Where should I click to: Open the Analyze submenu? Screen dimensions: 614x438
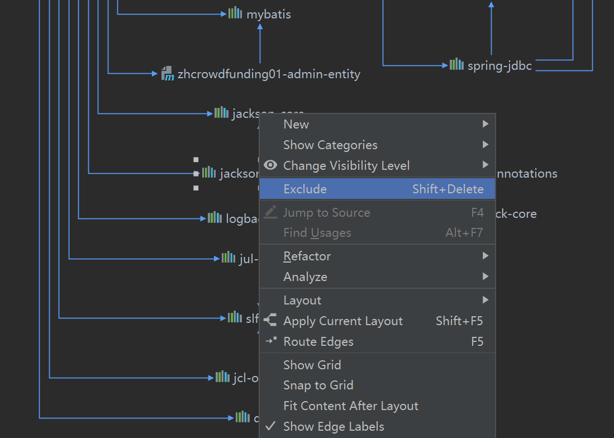(x=378, y=277)
